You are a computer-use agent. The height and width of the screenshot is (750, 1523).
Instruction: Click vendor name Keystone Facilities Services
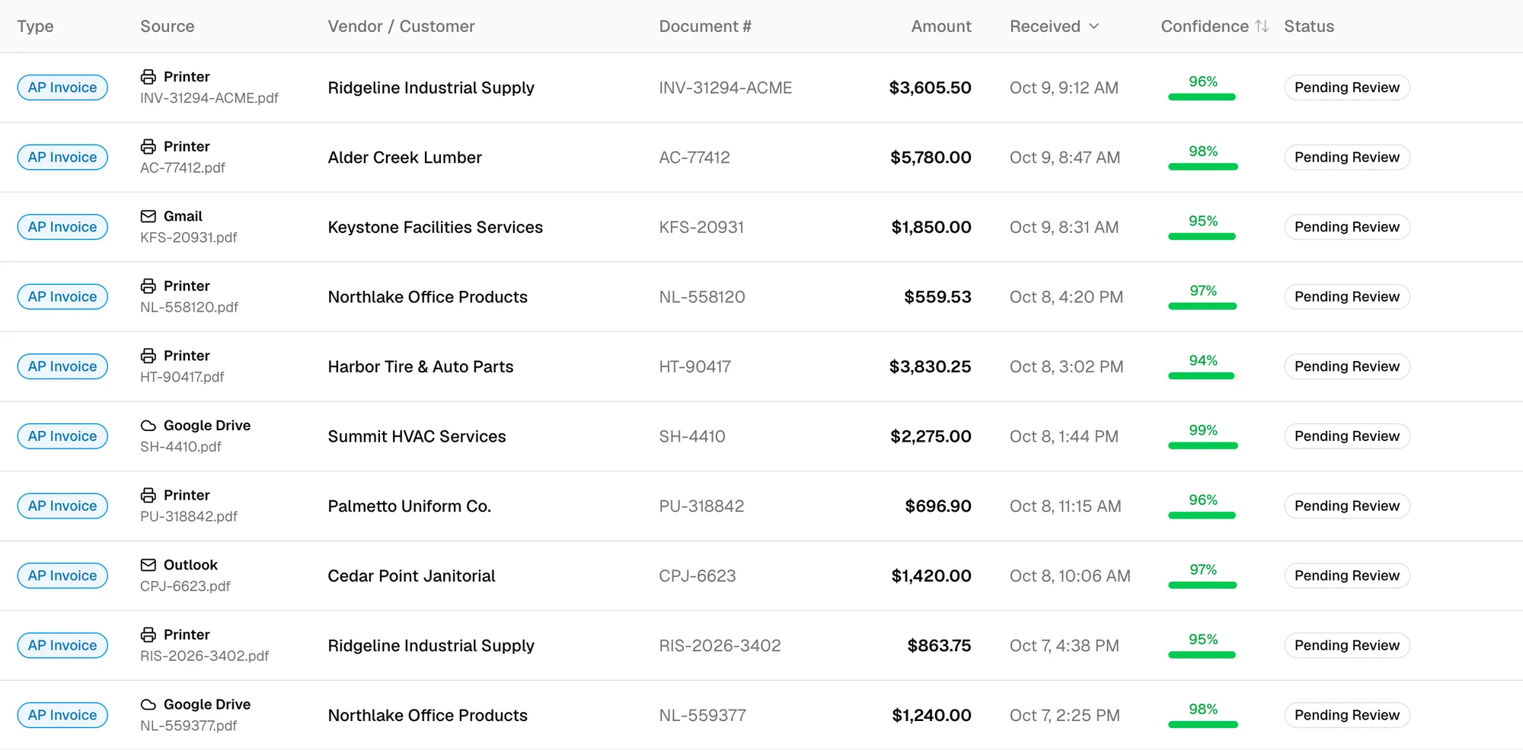click(436, 227)
